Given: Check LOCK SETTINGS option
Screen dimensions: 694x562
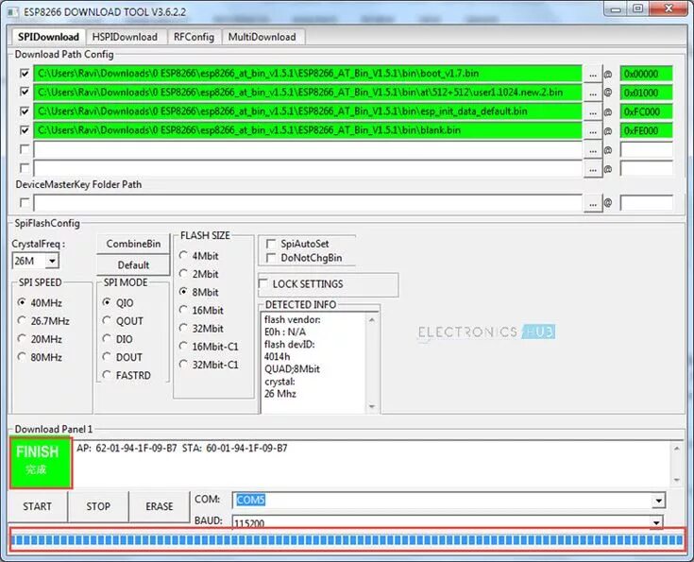Looking at the screenshot, I should coord(262,283).
